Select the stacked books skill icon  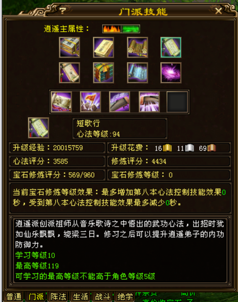point(69,48)
